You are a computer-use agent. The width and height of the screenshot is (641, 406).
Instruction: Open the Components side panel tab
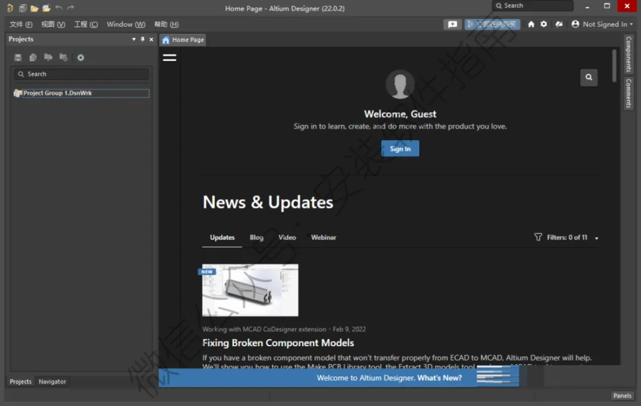click(x=629, y=55)
